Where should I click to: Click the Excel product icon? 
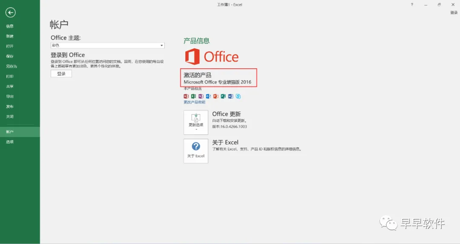coord(193,96)
